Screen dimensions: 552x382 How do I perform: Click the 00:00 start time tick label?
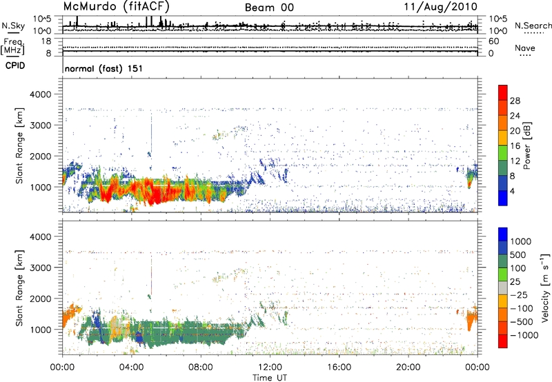pyautogui.click(x=62, y=368)
